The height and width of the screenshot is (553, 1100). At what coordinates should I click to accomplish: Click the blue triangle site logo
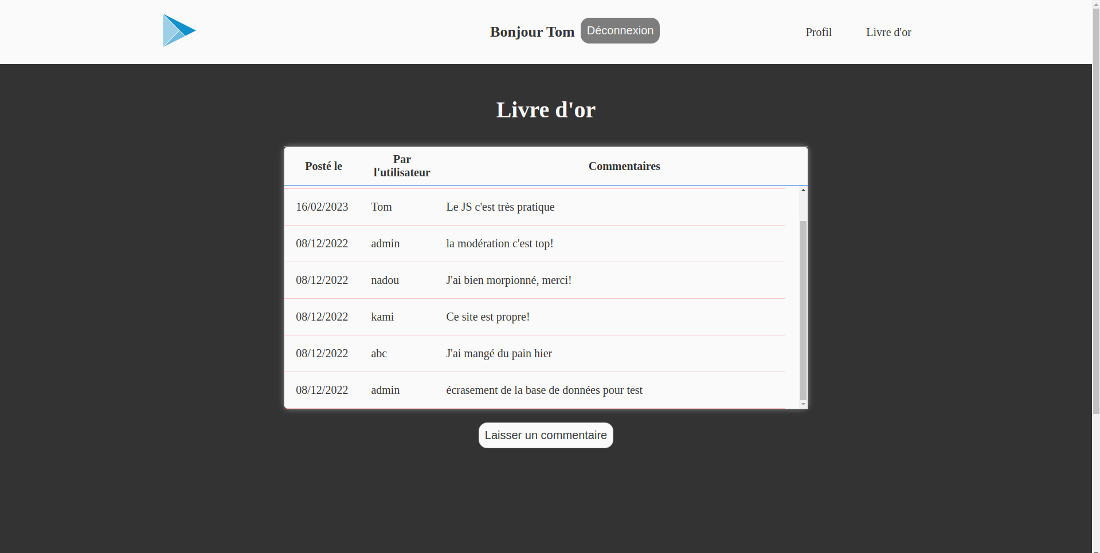click(x=179, y=30)
